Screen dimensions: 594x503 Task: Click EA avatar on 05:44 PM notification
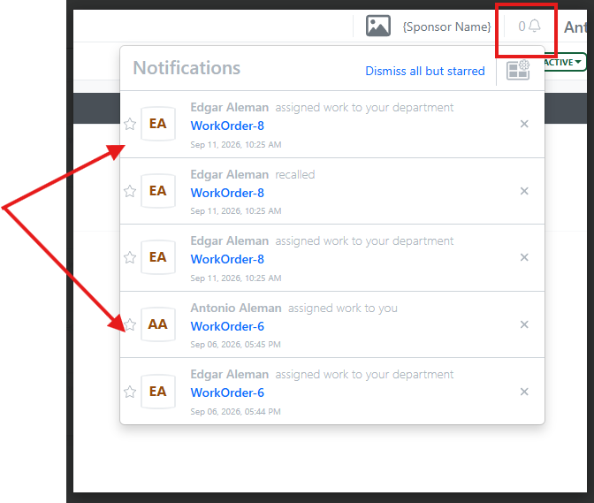[158, 392]
